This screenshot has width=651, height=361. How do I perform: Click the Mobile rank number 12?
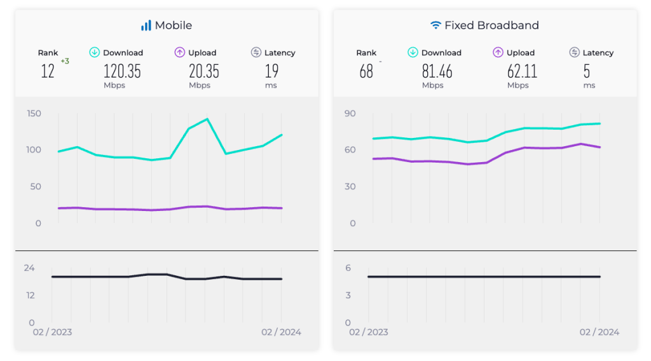pyautogui.click(x=48, y=71)
